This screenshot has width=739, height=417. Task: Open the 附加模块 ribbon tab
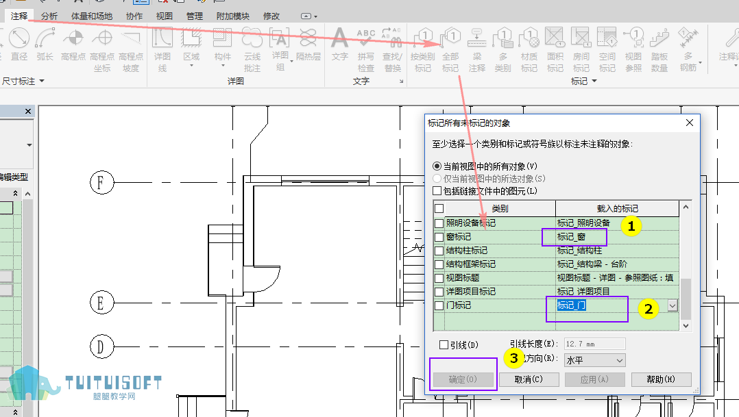click(233, 16)
